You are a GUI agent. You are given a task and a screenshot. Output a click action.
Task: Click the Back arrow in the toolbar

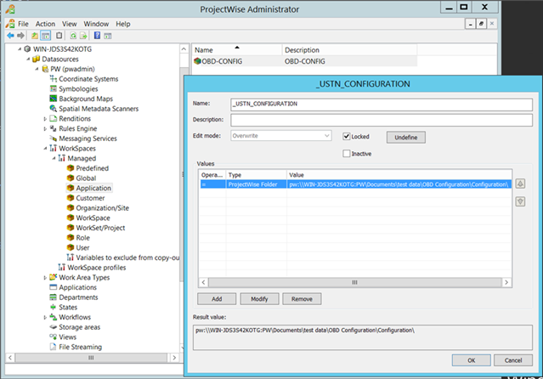11,36
